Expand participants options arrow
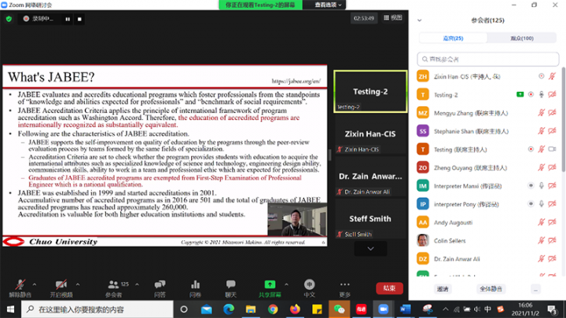Screen dimensions: 566x318 [x=137, y=284]
